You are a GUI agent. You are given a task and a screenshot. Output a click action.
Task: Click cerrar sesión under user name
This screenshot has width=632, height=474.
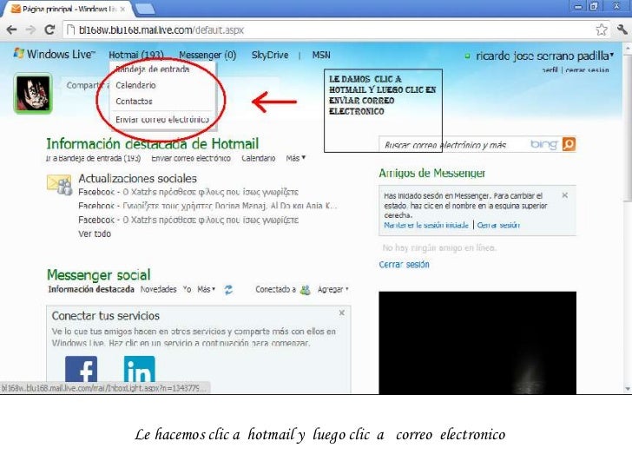(587, 70)
